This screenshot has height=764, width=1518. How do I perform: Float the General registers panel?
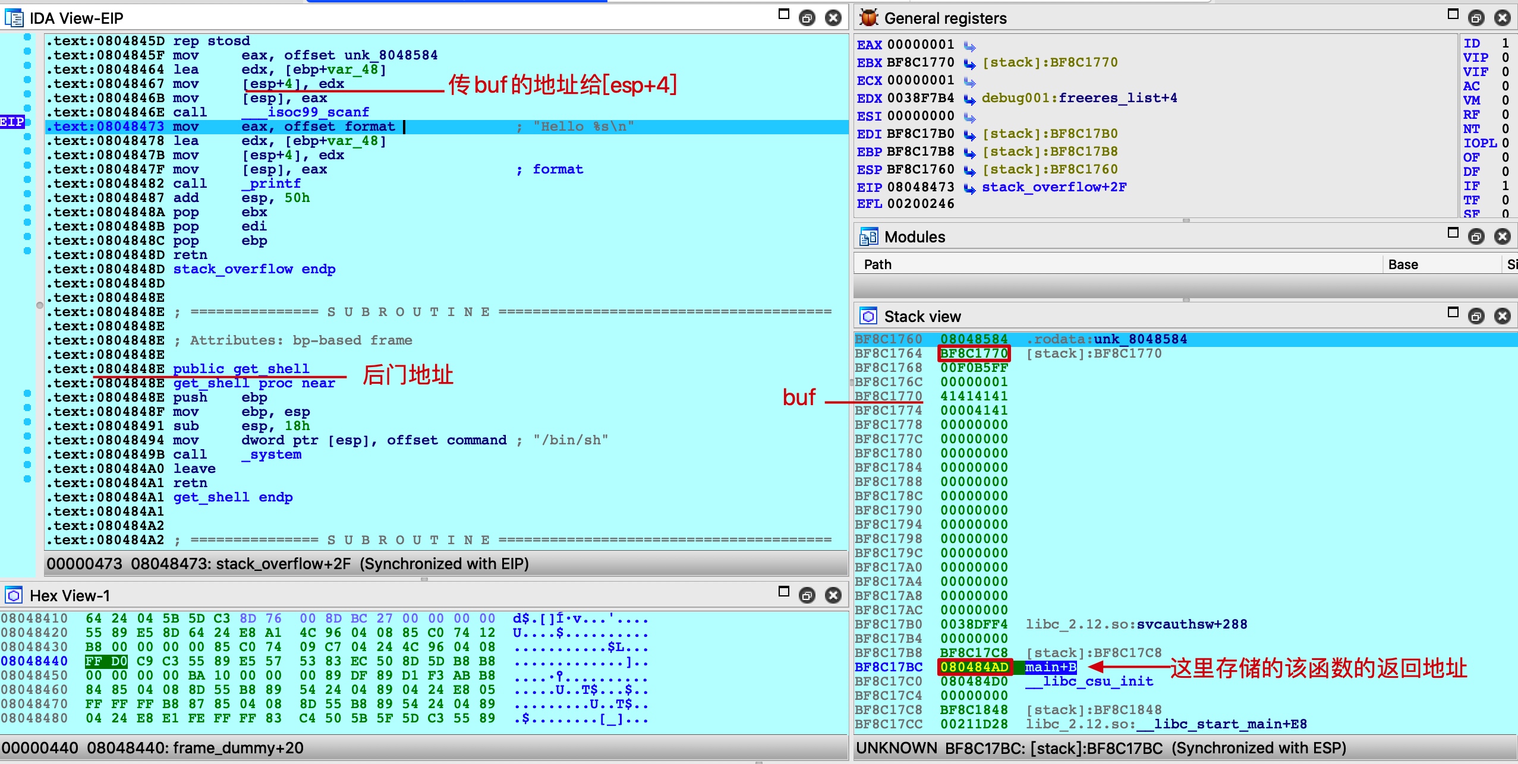point(1476,18)
